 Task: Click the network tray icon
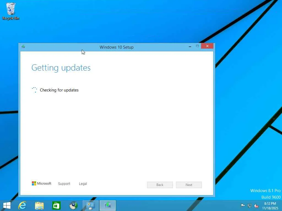coord(250,206)
